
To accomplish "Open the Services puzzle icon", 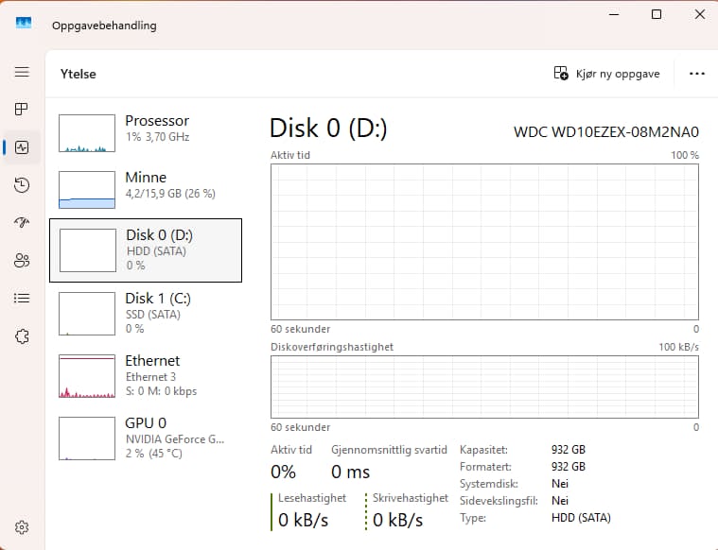I will click(22, 336).
